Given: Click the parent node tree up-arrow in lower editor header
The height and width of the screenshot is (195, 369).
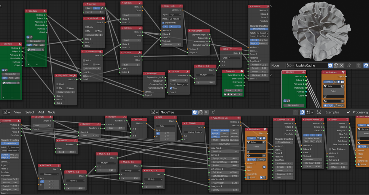Looking at the screenshot, I should [295, 112].
